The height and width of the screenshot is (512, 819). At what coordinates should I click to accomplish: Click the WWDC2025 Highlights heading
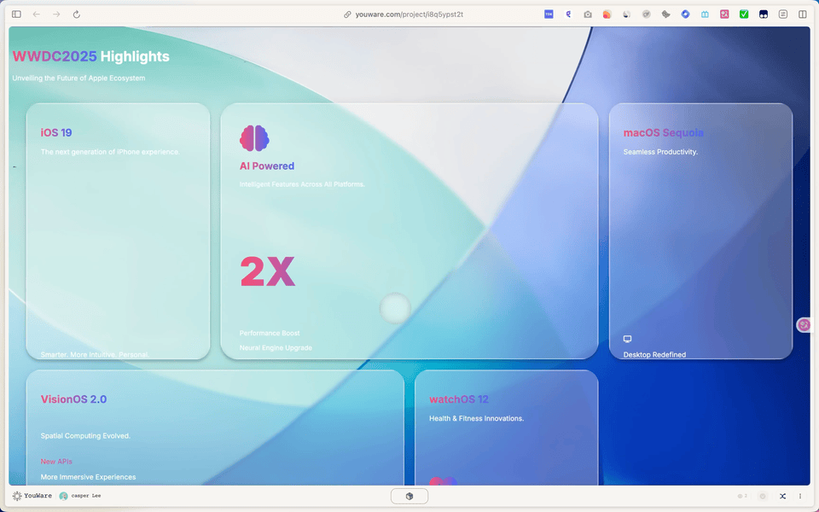[91, 56]
